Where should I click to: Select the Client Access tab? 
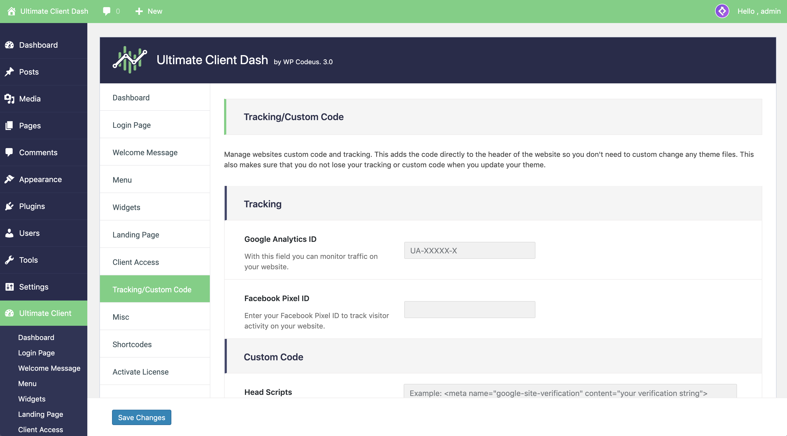(x=136, y=262)
